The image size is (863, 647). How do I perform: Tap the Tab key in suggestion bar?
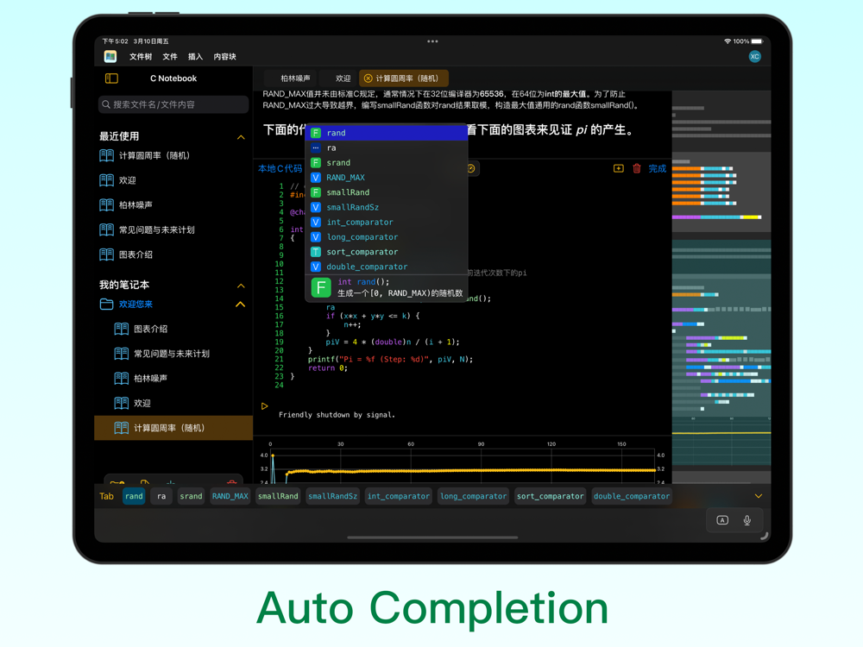pyautogui.click(x=107, y=496)
